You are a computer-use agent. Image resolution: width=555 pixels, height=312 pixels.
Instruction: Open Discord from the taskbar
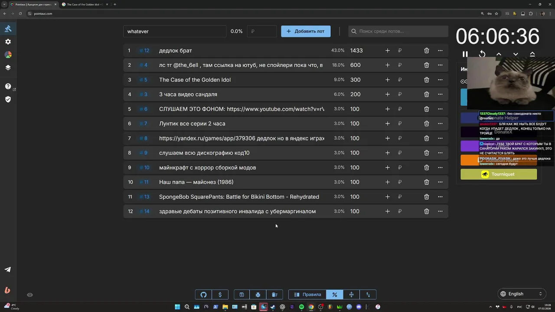(x=359, y=307)
